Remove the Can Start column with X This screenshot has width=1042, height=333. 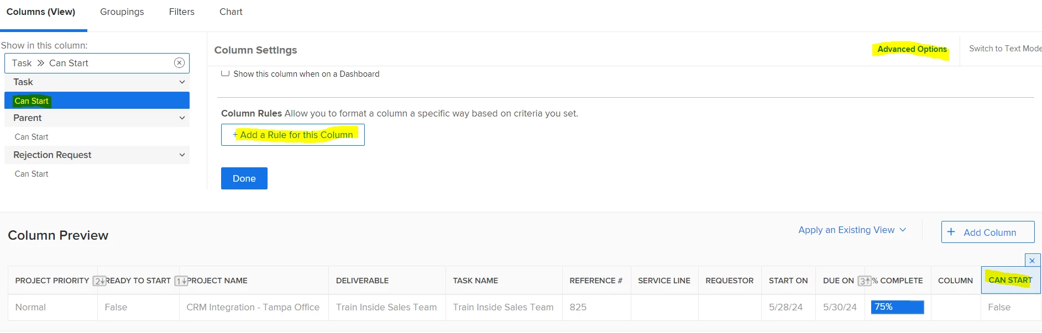tap(1032, 261)
